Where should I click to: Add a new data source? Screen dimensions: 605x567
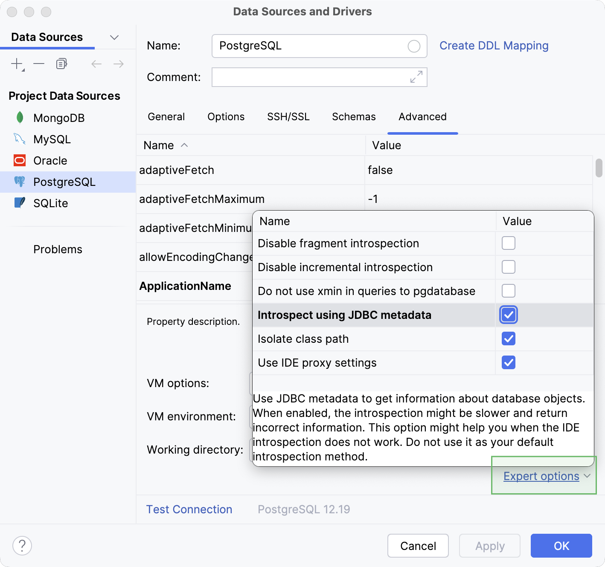coord(17,64)
